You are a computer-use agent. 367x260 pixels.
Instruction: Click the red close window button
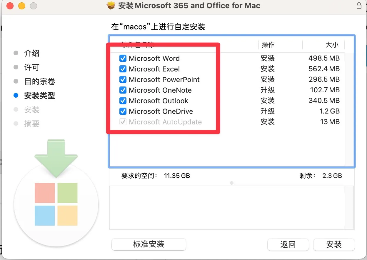coord(10,6)
